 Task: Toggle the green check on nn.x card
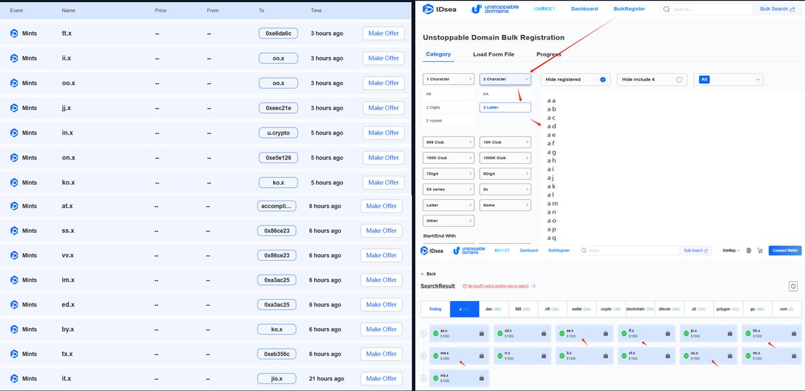(x=747, y=355)
